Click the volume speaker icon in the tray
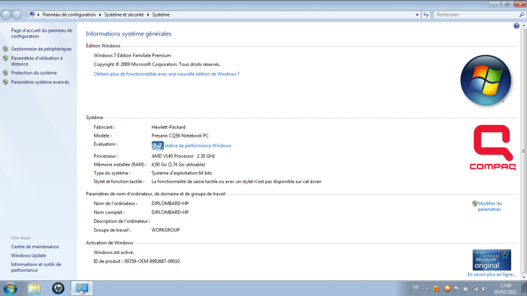 484,288
